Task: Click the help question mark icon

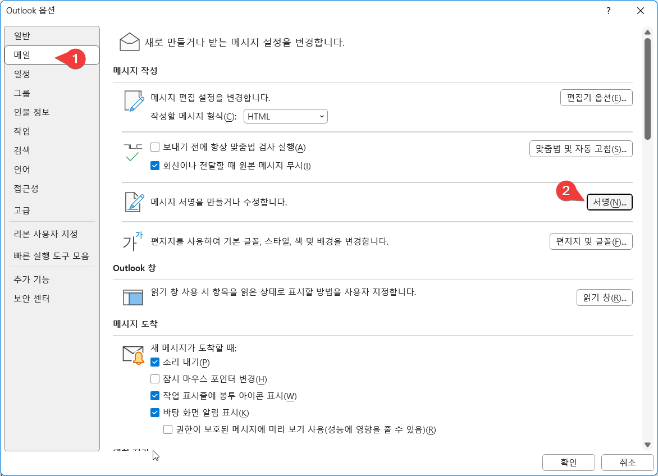Action: tap(609, 11)
